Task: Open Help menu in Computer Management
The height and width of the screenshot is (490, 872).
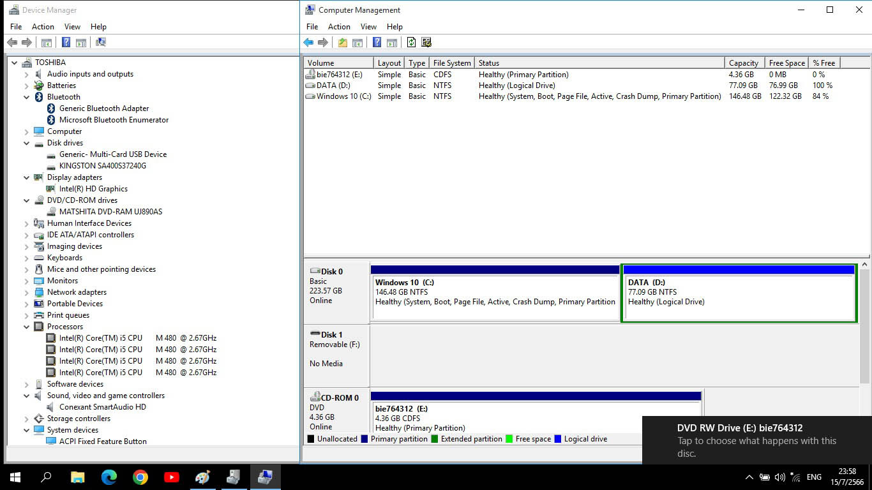Action: [395, 27]
